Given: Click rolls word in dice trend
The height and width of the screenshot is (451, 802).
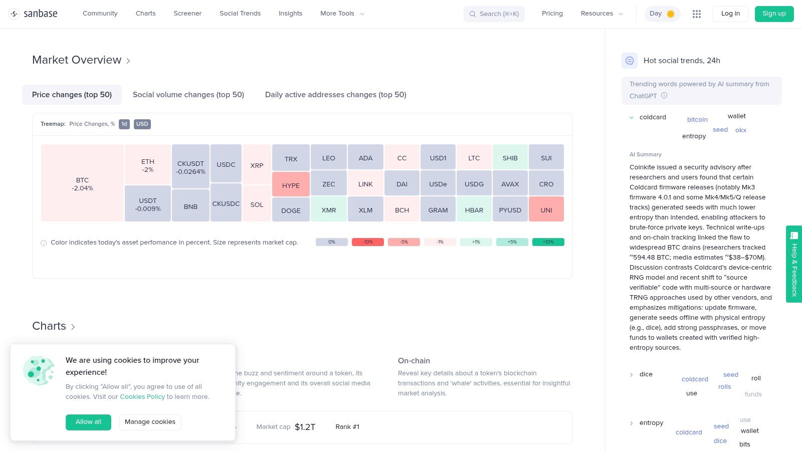Looking at the screenshot, I should (x=724, y=387).
